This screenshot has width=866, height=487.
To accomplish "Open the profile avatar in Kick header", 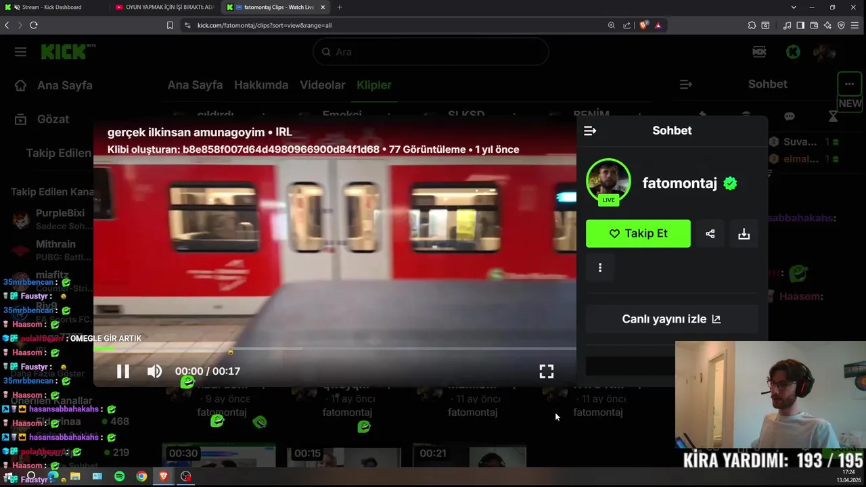I will (824, 52).
